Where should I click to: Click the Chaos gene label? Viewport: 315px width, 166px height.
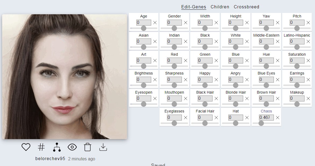point(266,111)
